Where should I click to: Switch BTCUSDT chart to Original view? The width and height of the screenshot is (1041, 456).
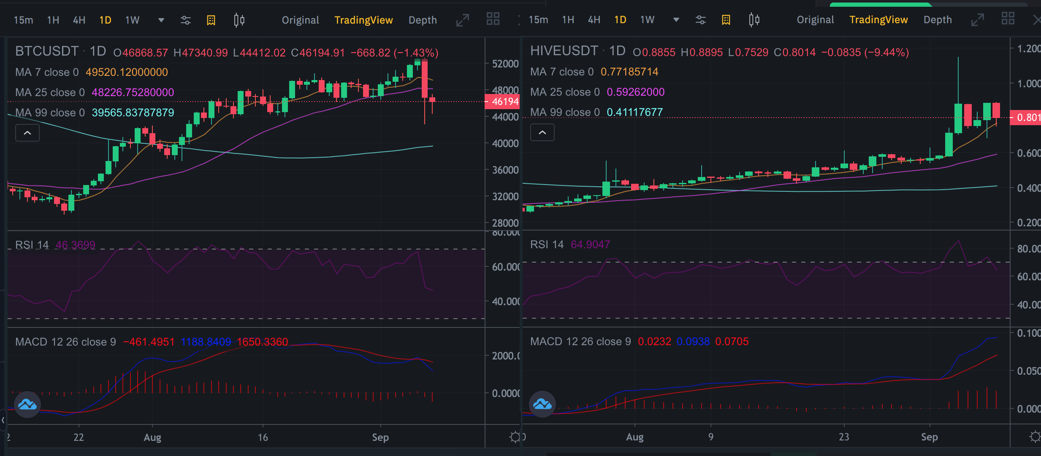(x=301, y=20)
